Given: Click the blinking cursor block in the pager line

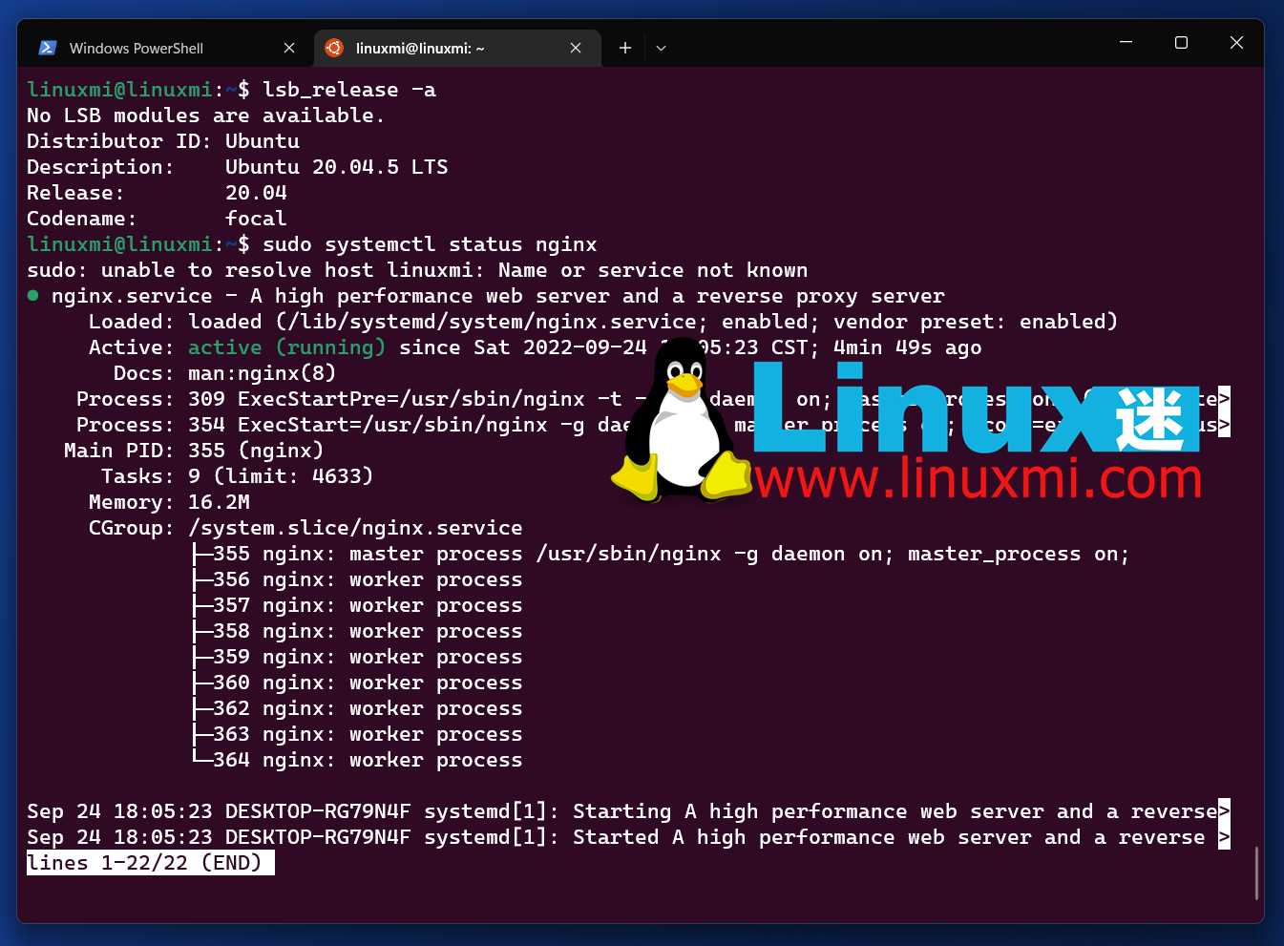Looking at the screenshot, I should coord(265,862).
